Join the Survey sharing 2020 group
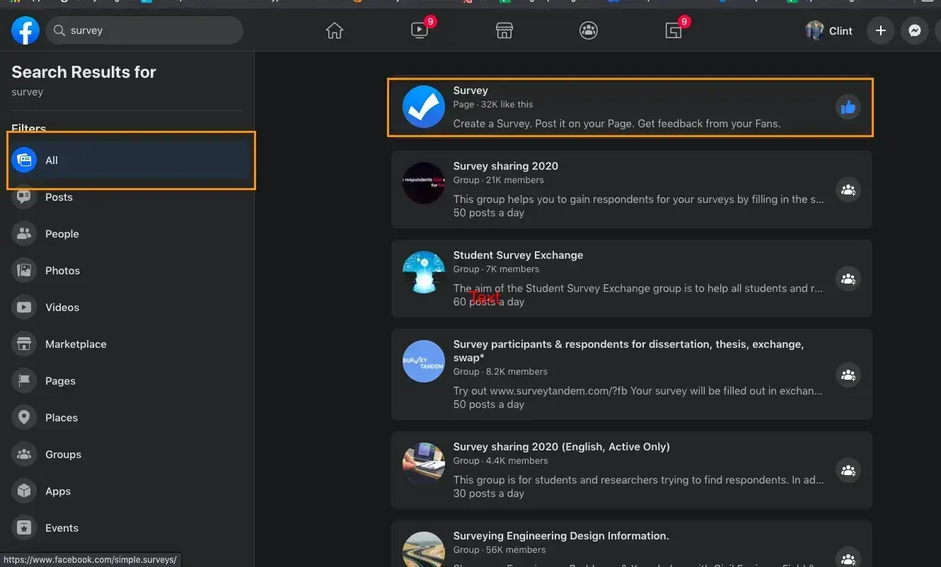Image resolution: width=941 pixels, height=567 pixels. 848,189
